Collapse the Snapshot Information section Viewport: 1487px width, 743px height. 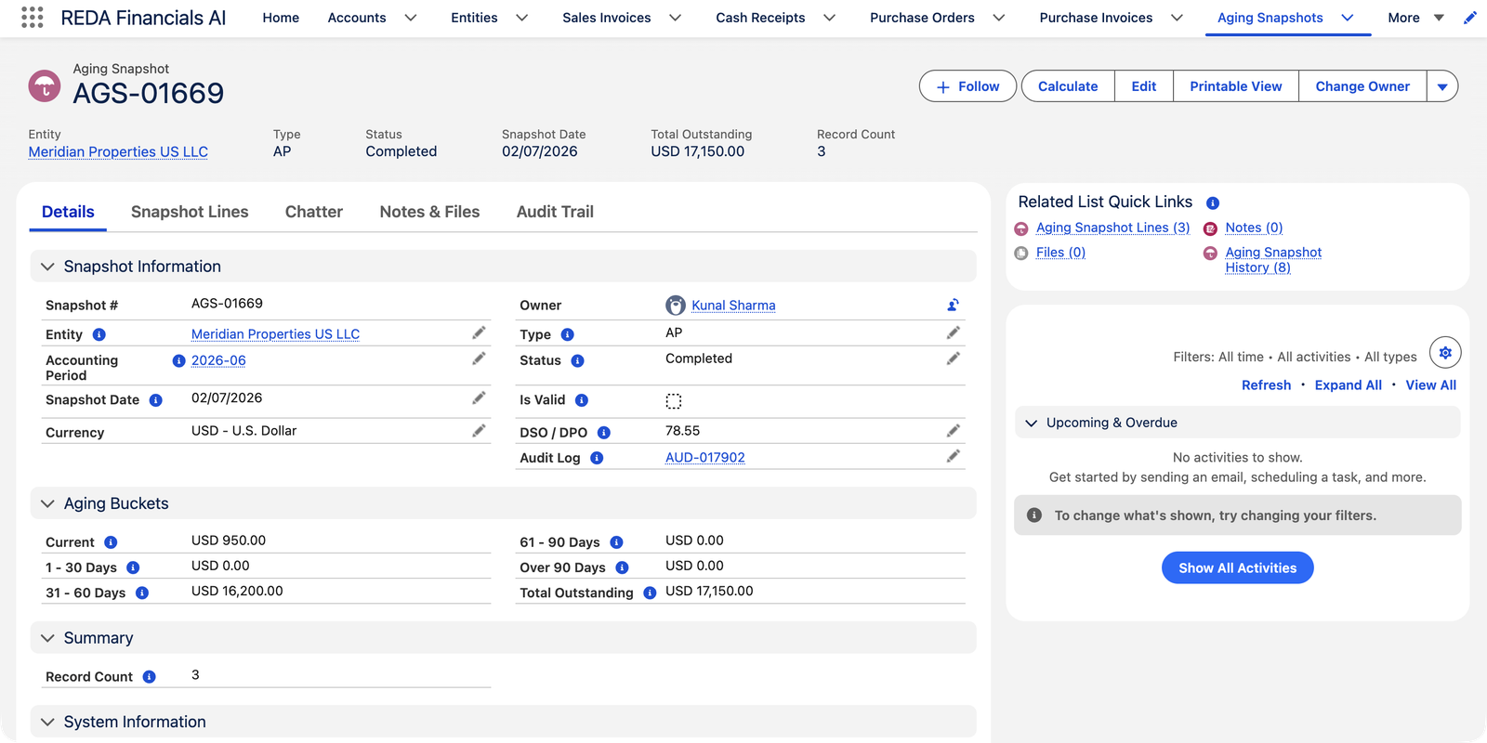(x=47, y=267)
